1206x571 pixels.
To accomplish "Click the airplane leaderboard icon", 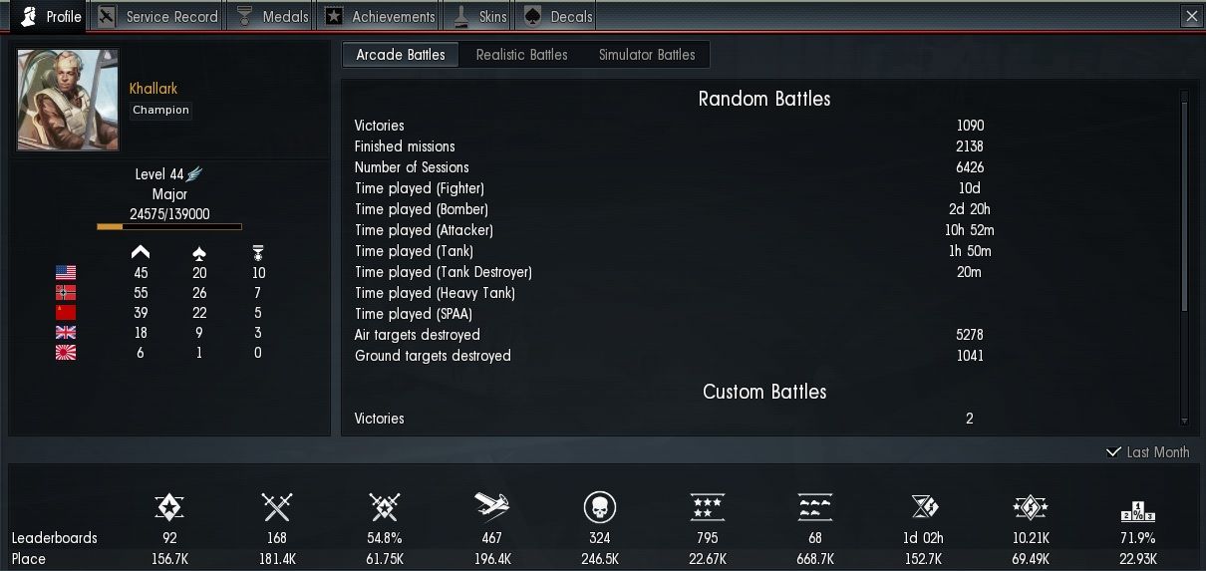I will 491,508.
